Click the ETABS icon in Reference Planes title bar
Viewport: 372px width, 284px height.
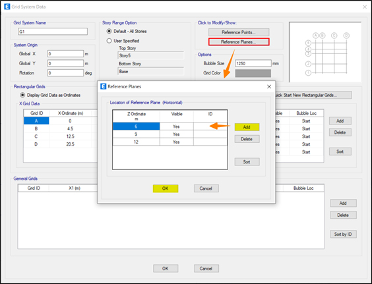click(x=103, y=86)
